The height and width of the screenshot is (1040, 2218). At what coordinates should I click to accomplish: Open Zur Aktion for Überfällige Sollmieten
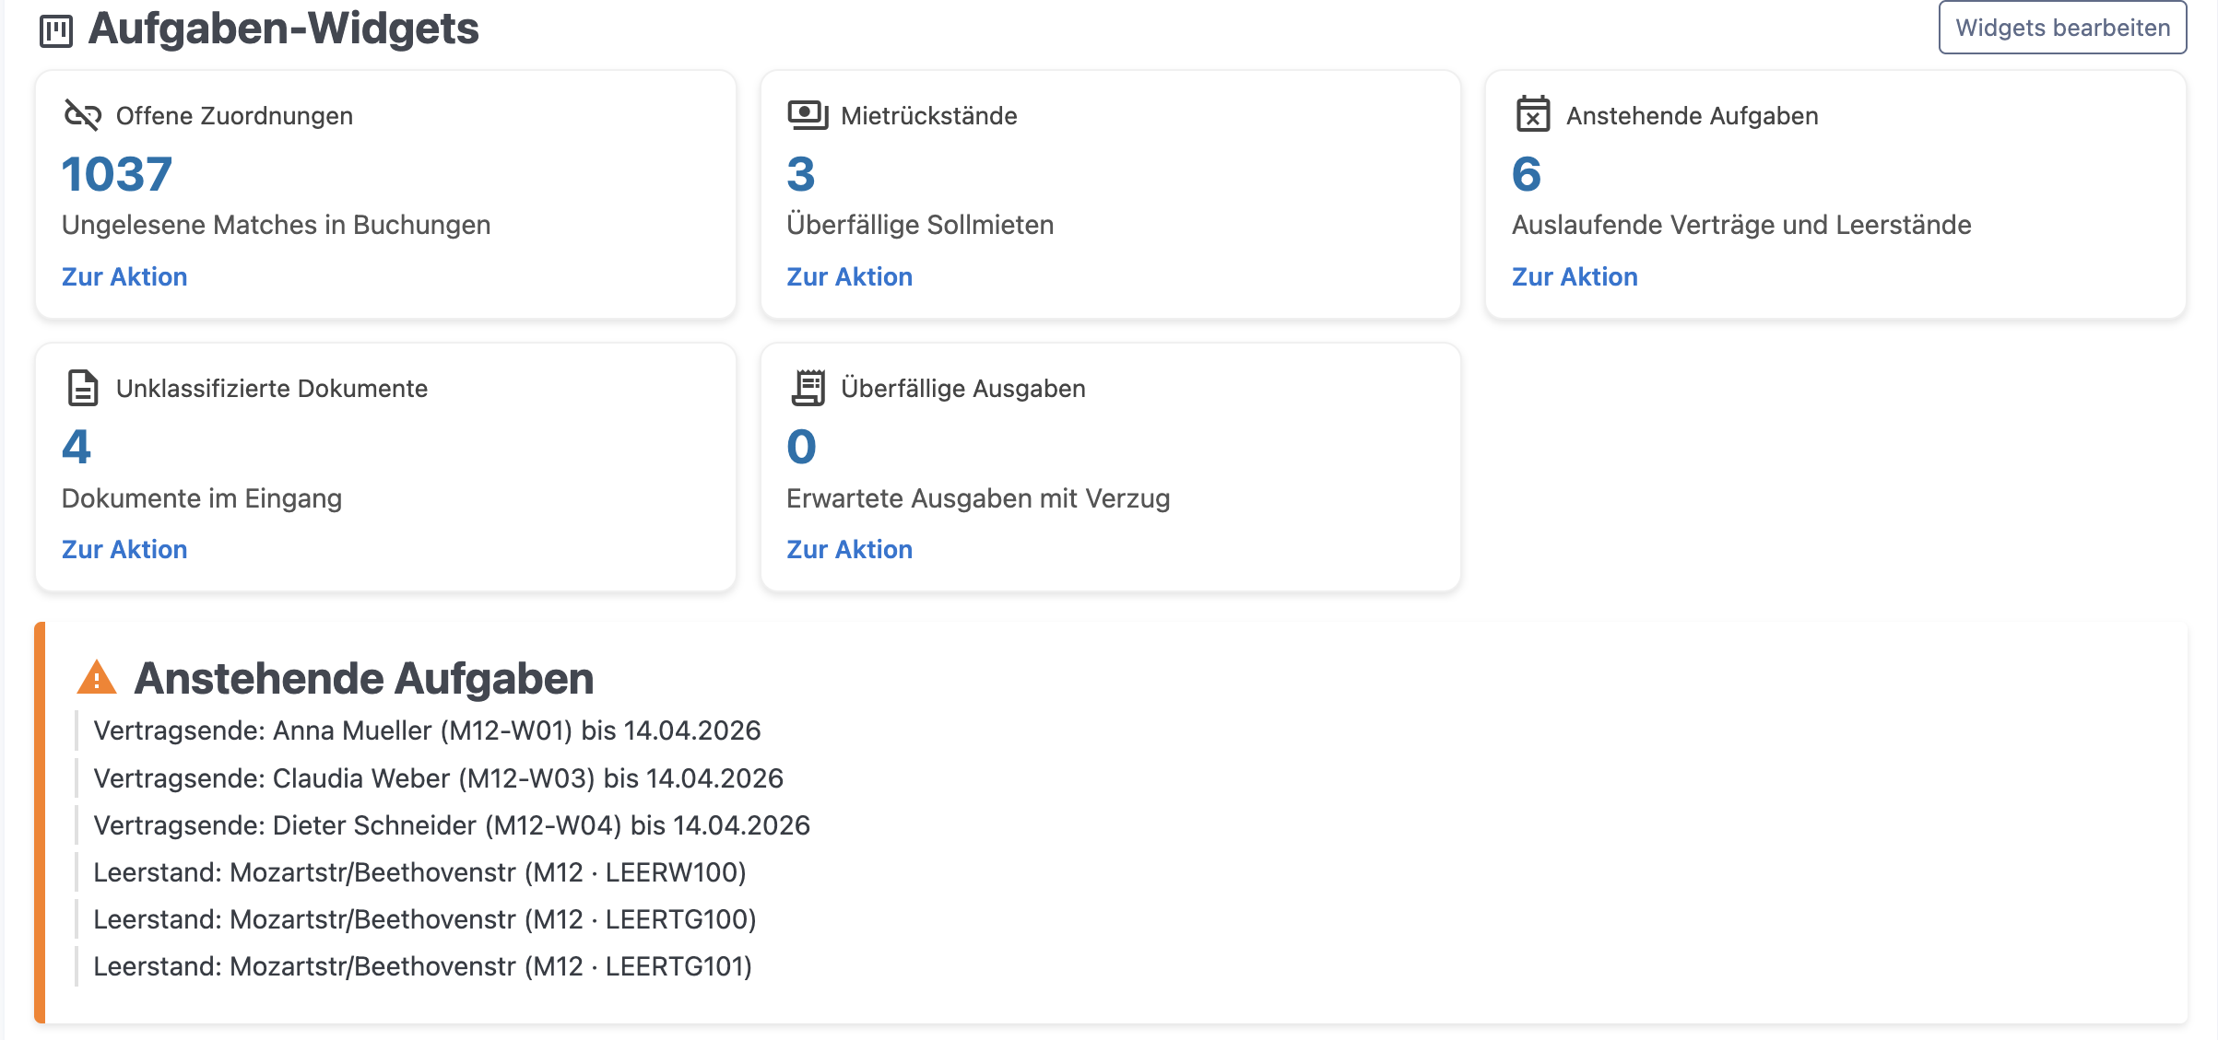pyautogui.click(x=849, y=276)
